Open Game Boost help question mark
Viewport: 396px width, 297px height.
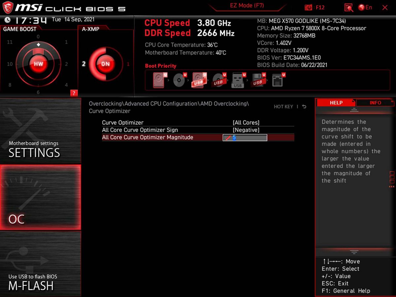click(74, 93)
